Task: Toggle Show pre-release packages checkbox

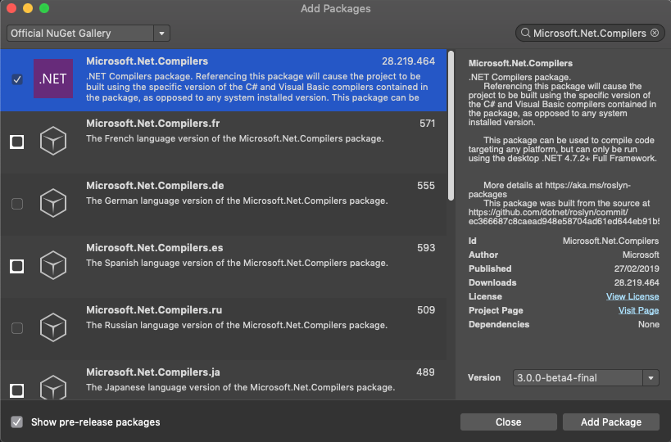Action: point(16,422)
